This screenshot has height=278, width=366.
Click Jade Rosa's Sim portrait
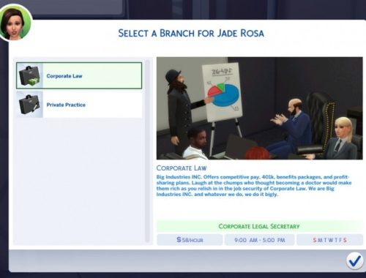pyautogui.click(x=15, y=23)
